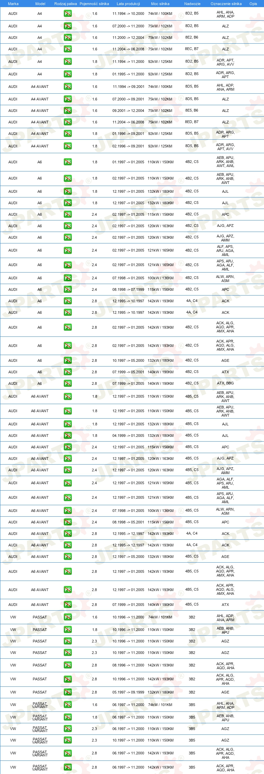Click fuel icon for Passat Variant 2.3 10.1997 row

coord(68,740)
